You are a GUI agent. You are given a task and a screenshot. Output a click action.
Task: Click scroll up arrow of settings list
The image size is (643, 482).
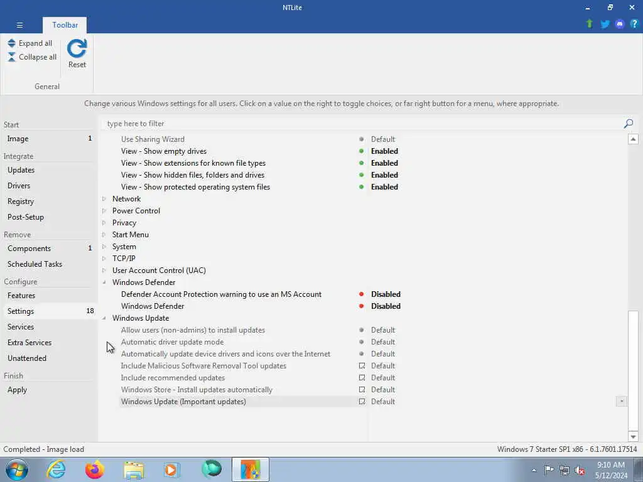(x=633, y=139)
